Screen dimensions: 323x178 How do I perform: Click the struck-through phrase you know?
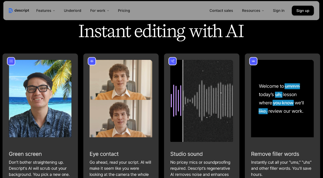[x=283, y=103]
